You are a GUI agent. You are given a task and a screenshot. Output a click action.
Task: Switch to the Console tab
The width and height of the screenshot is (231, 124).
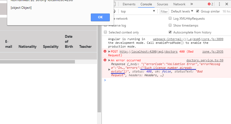146,4
